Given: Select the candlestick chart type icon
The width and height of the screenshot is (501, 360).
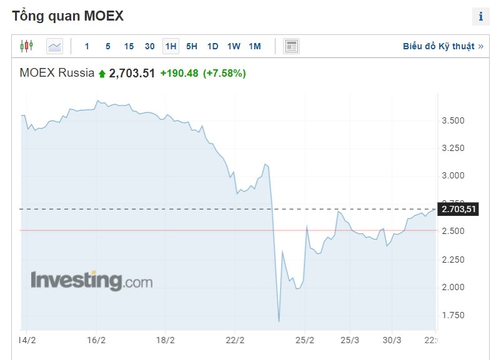Looking at the screenshot, I should (x=26, y=46).
